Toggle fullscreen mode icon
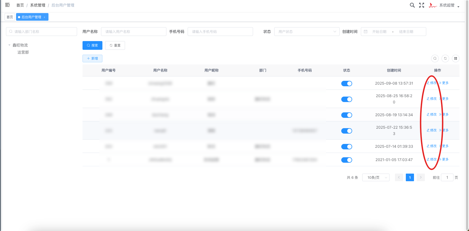This screenshot has width=469, height=231. coord(422,5)
